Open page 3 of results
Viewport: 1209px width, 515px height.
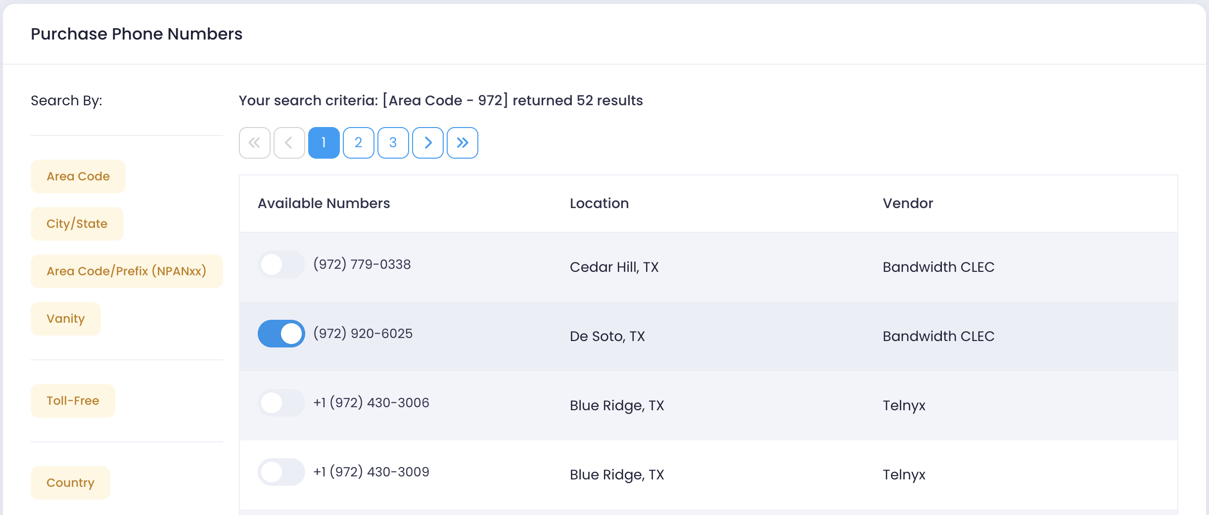point(393,143)
